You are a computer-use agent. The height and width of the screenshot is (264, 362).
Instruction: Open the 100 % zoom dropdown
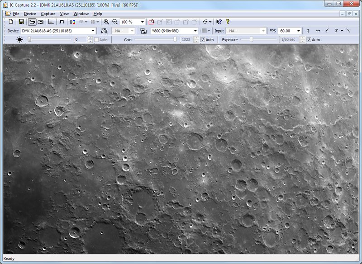133,22
